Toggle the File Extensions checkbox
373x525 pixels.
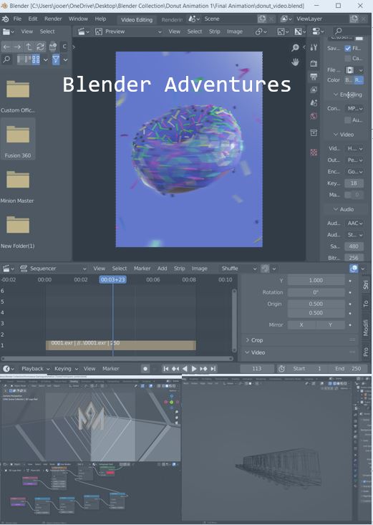[x=348, y=48]
